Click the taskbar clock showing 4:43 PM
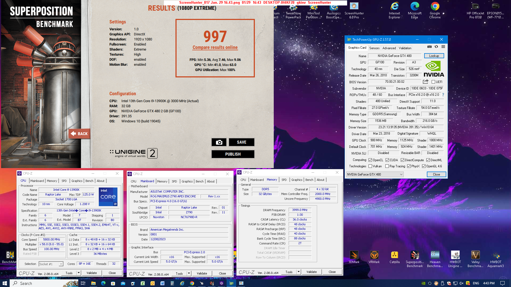This screenshot has height=287, width=511. [489, 283]
